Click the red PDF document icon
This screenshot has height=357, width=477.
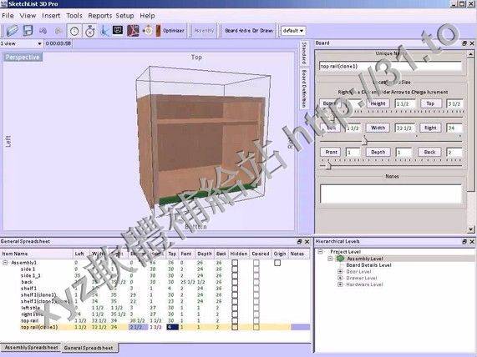133,31
